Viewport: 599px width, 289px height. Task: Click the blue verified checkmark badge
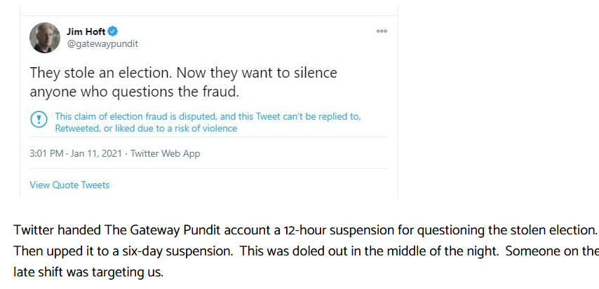[113, 31]
